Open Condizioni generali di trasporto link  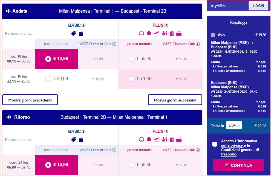click(240, 150)
